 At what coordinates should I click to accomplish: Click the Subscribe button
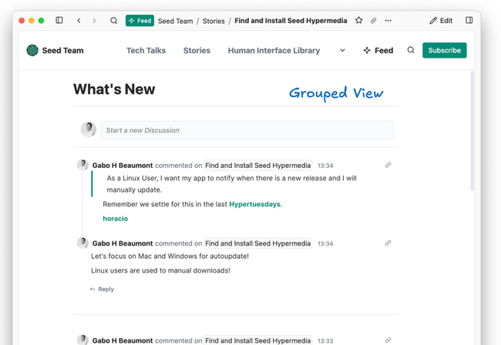444,51
